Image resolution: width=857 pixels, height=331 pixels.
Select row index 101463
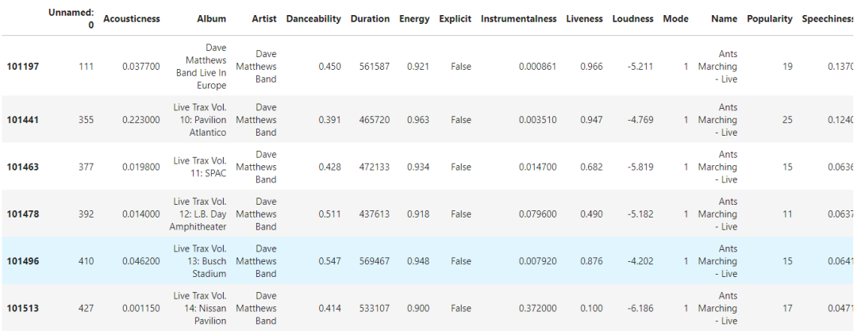click(x=23, y=167)
